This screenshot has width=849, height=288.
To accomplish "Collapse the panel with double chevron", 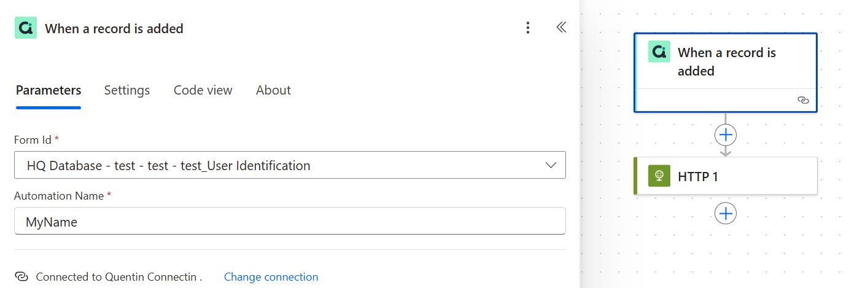I will pyautogui.click(x=561, y=28).
